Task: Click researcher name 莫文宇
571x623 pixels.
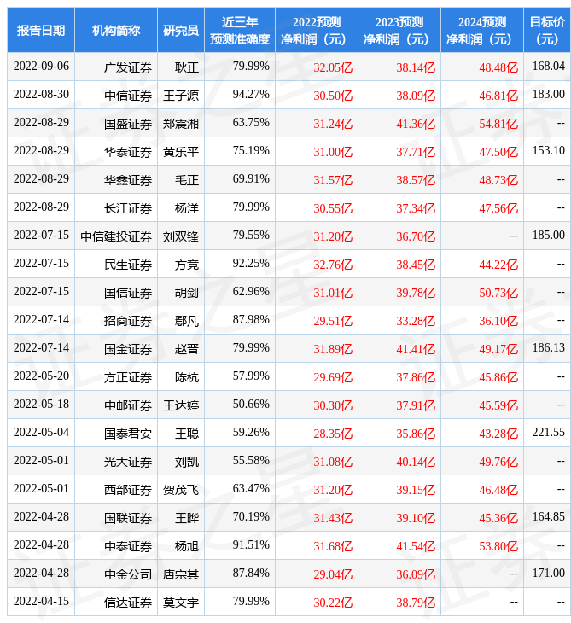Action: pyautogui.click(x=181, y=602)
